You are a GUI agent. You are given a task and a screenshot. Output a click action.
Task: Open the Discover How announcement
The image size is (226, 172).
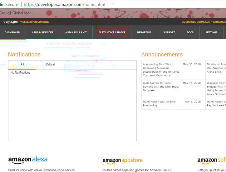pos(216,88)
